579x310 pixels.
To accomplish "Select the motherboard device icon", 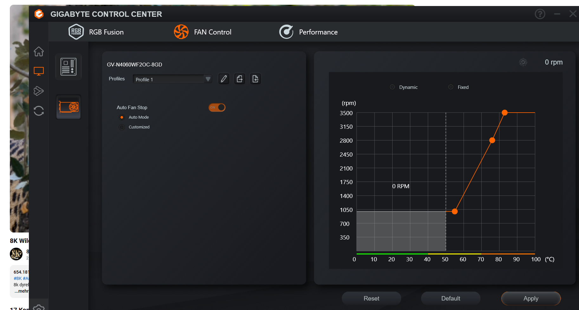I will [68, 67].
